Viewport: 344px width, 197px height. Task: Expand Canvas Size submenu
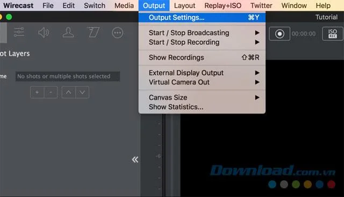pyautogui.click(x=202, y=97)
